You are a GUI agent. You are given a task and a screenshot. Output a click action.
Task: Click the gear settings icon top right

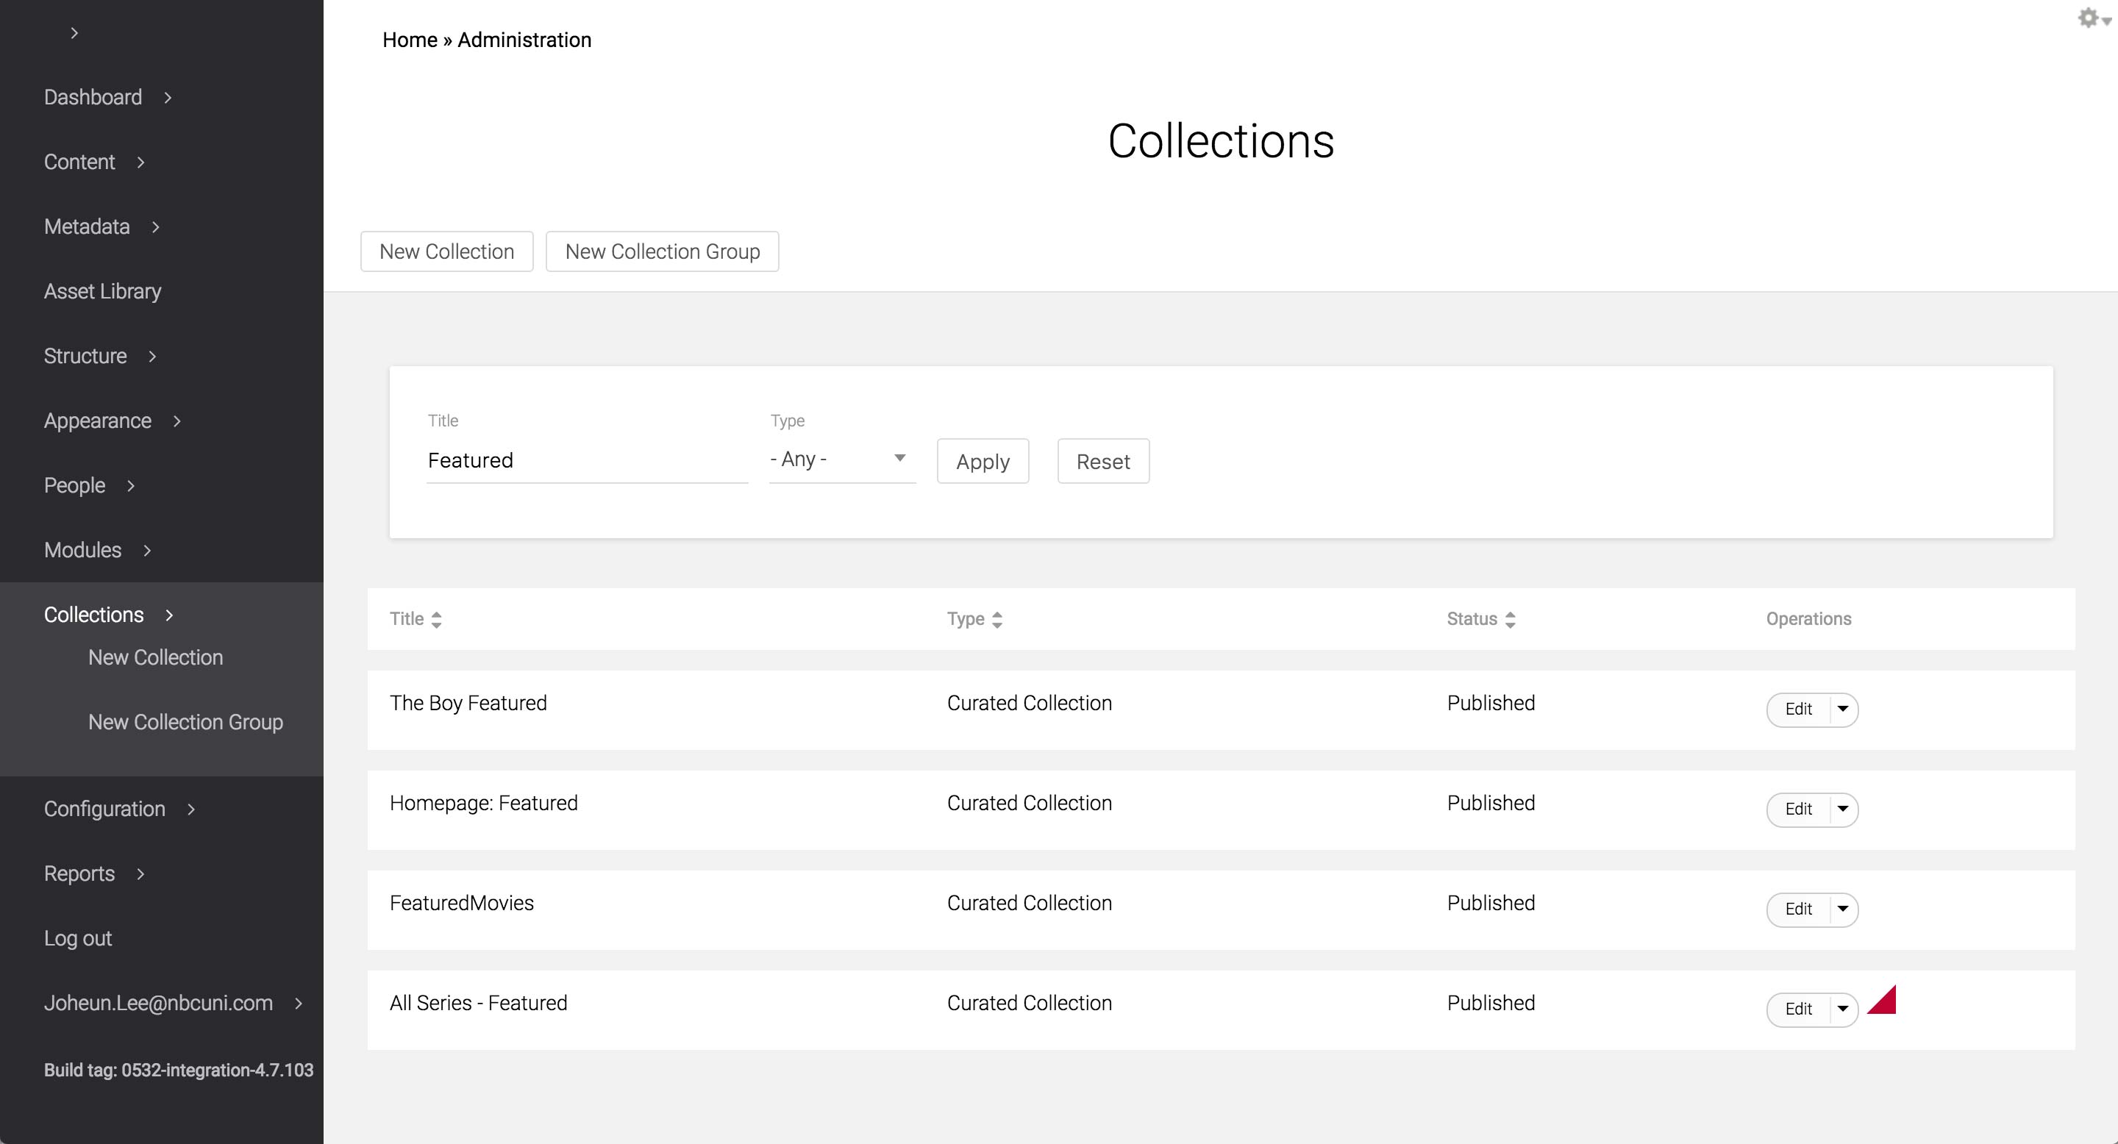(x=2089, y=18)
